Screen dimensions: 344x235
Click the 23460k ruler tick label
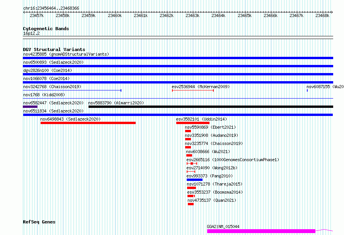(x=115, y=15)
